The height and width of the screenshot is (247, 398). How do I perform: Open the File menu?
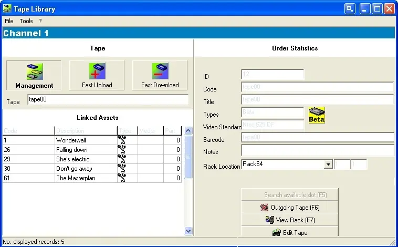pos(9,21)
